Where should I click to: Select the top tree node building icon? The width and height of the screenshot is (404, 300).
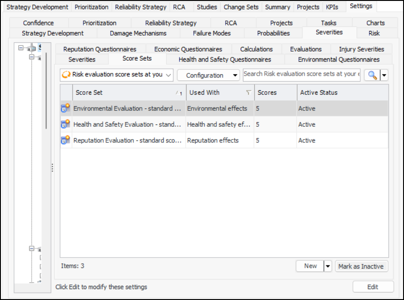31,47
